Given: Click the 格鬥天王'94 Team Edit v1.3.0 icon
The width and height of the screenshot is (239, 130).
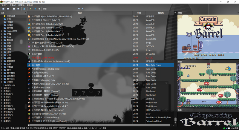Looking at the screenshot, I should click(x=29, y=103).
